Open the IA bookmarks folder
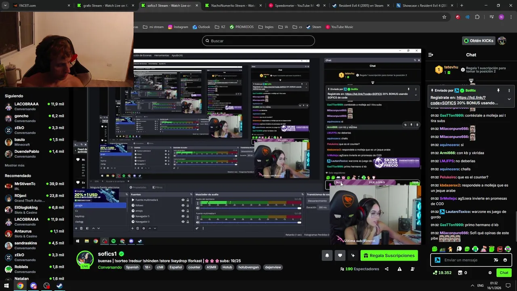Image resolution: width=517 pixels, height=291 pixels. pyautogui.click(x=283, y=27)
